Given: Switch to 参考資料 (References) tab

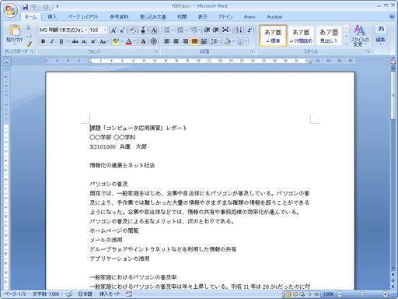Looking at the screenshot, I should (119, 17).
